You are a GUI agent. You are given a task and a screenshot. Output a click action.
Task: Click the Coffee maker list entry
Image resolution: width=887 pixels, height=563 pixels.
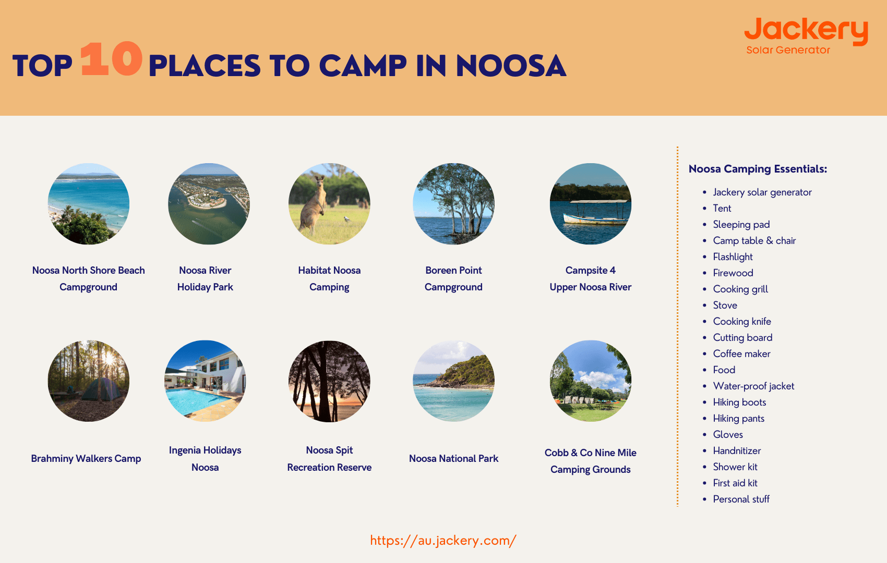click(741, 354)
